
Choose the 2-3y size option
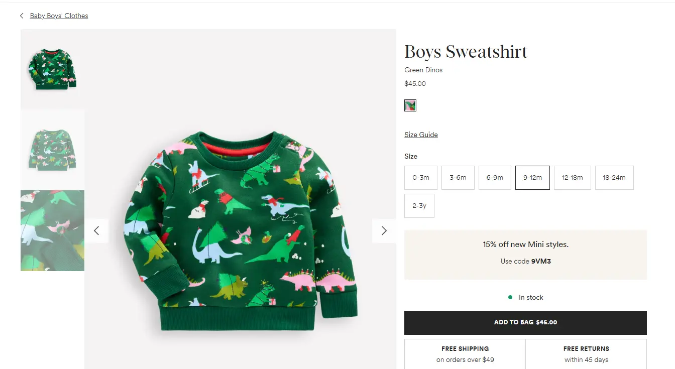coord(419,205)
